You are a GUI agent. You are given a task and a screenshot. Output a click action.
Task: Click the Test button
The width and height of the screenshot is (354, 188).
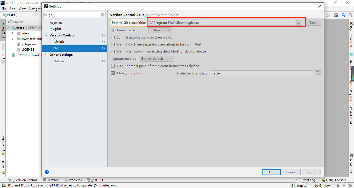click(x=313, y=23)
